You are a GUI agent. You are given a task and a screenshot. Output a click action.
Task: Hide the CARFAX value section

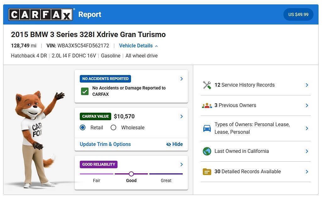pyautogui.click(x=175, y=144)
